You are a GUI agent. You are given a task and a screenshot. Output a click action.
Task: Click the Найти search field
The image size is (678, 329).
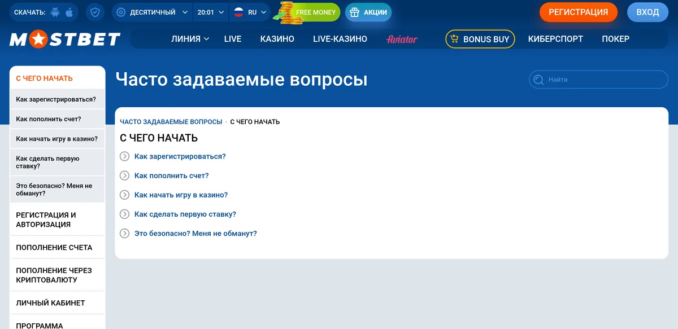click(598, 80)
